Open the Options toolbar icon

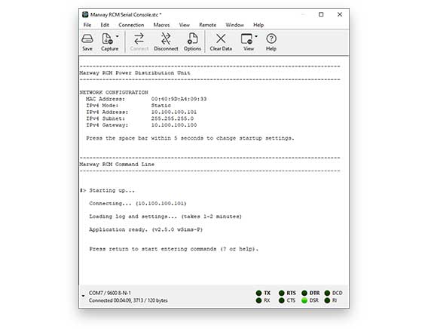click(x=192, y=42)
